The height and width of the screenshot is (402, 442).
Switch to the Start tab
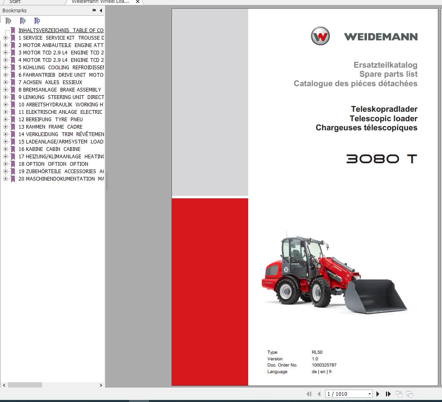point(15,2)
